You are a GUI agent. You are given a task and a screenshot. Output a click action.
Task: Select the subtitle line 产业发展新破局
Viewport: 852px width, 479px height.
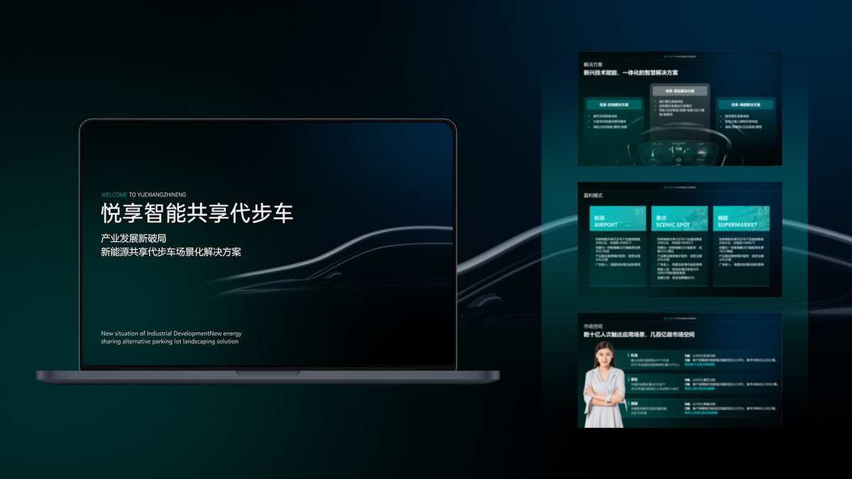tap(133, 237)
